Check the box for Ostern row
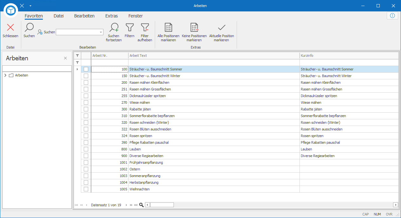401x218 pixels. pos(86,169)
